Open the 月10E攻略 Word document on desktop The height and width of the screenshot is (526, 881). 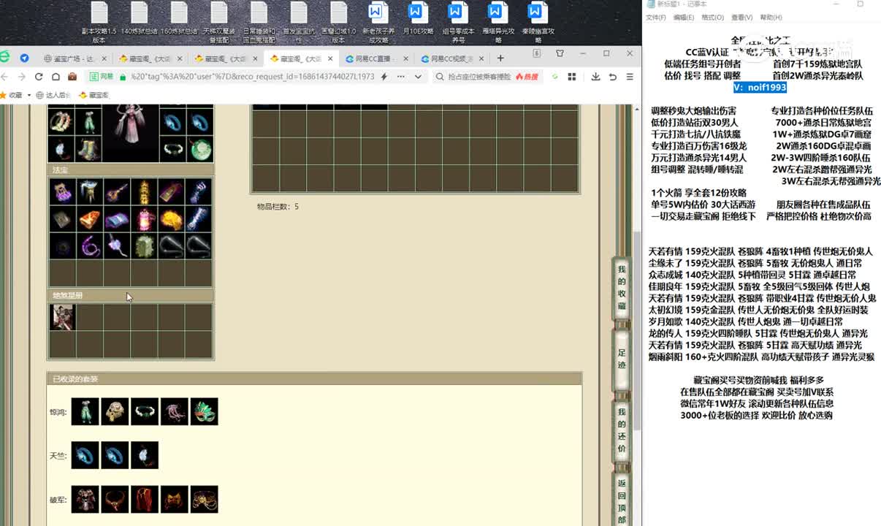[x=418, y=22]
